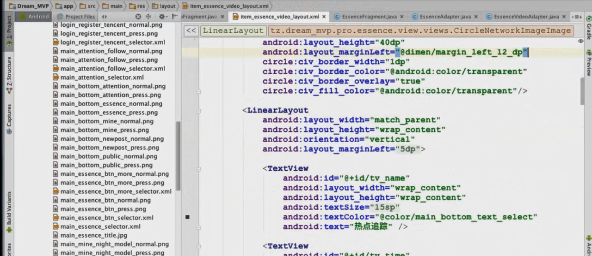Open the Gradle tool window
Screen dimensions: 592x256
[588, 29]
